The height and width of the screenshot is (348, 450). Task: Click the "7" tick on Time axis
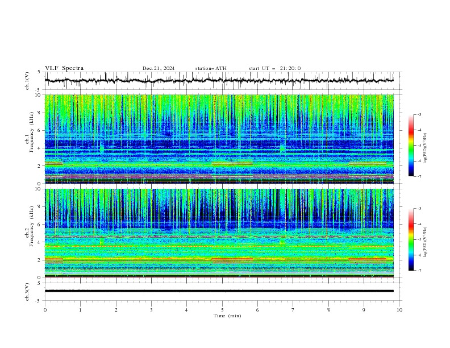[293, 310]
